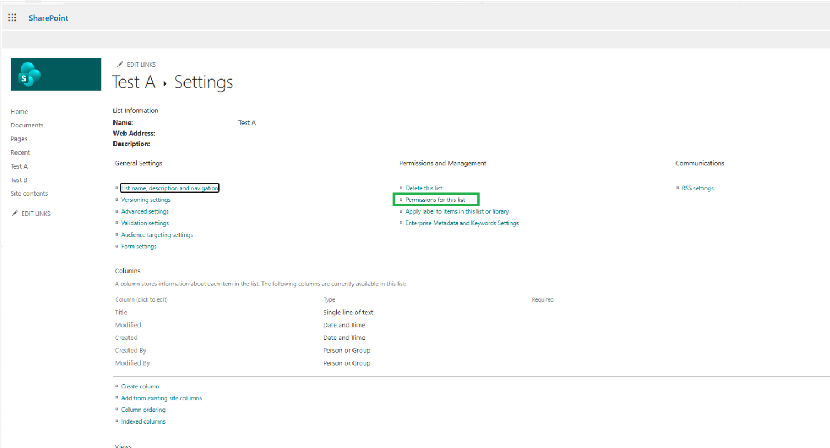Click Test A in page title breadcrumb
This screenshot has width=830, height=448.
pos(134,82)
